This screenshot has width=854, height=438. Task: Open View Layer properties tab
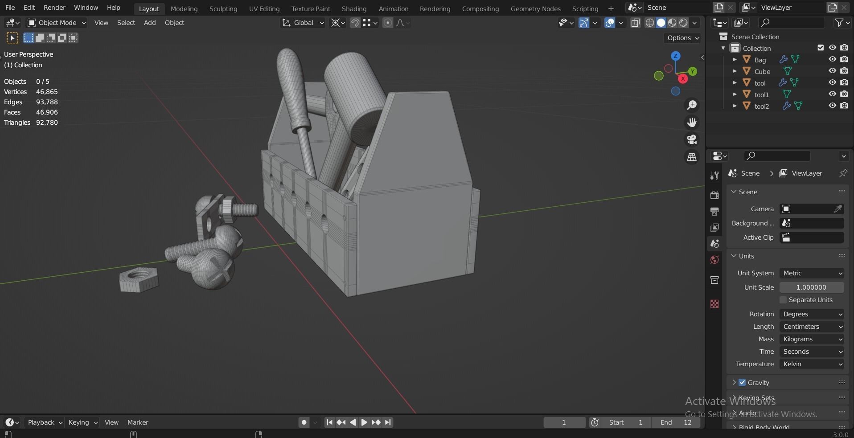point(714,227)
